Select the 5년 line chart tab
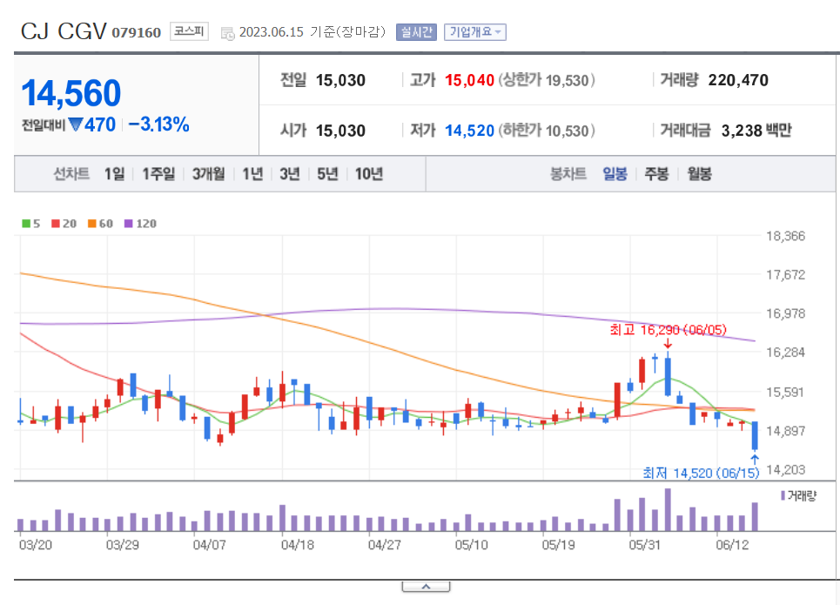 click(327, 174)
